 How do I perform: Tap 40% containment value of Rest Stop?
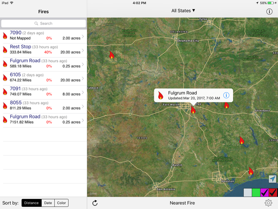(48, 52)
